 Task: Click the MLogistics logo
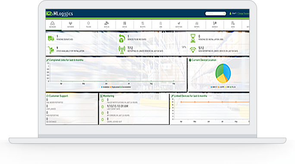tap(60, 13)
